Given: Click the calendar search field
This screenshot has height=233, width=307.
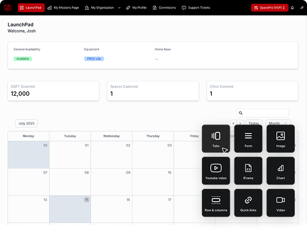Looking at the screenshot, I should tap(263, 113).
